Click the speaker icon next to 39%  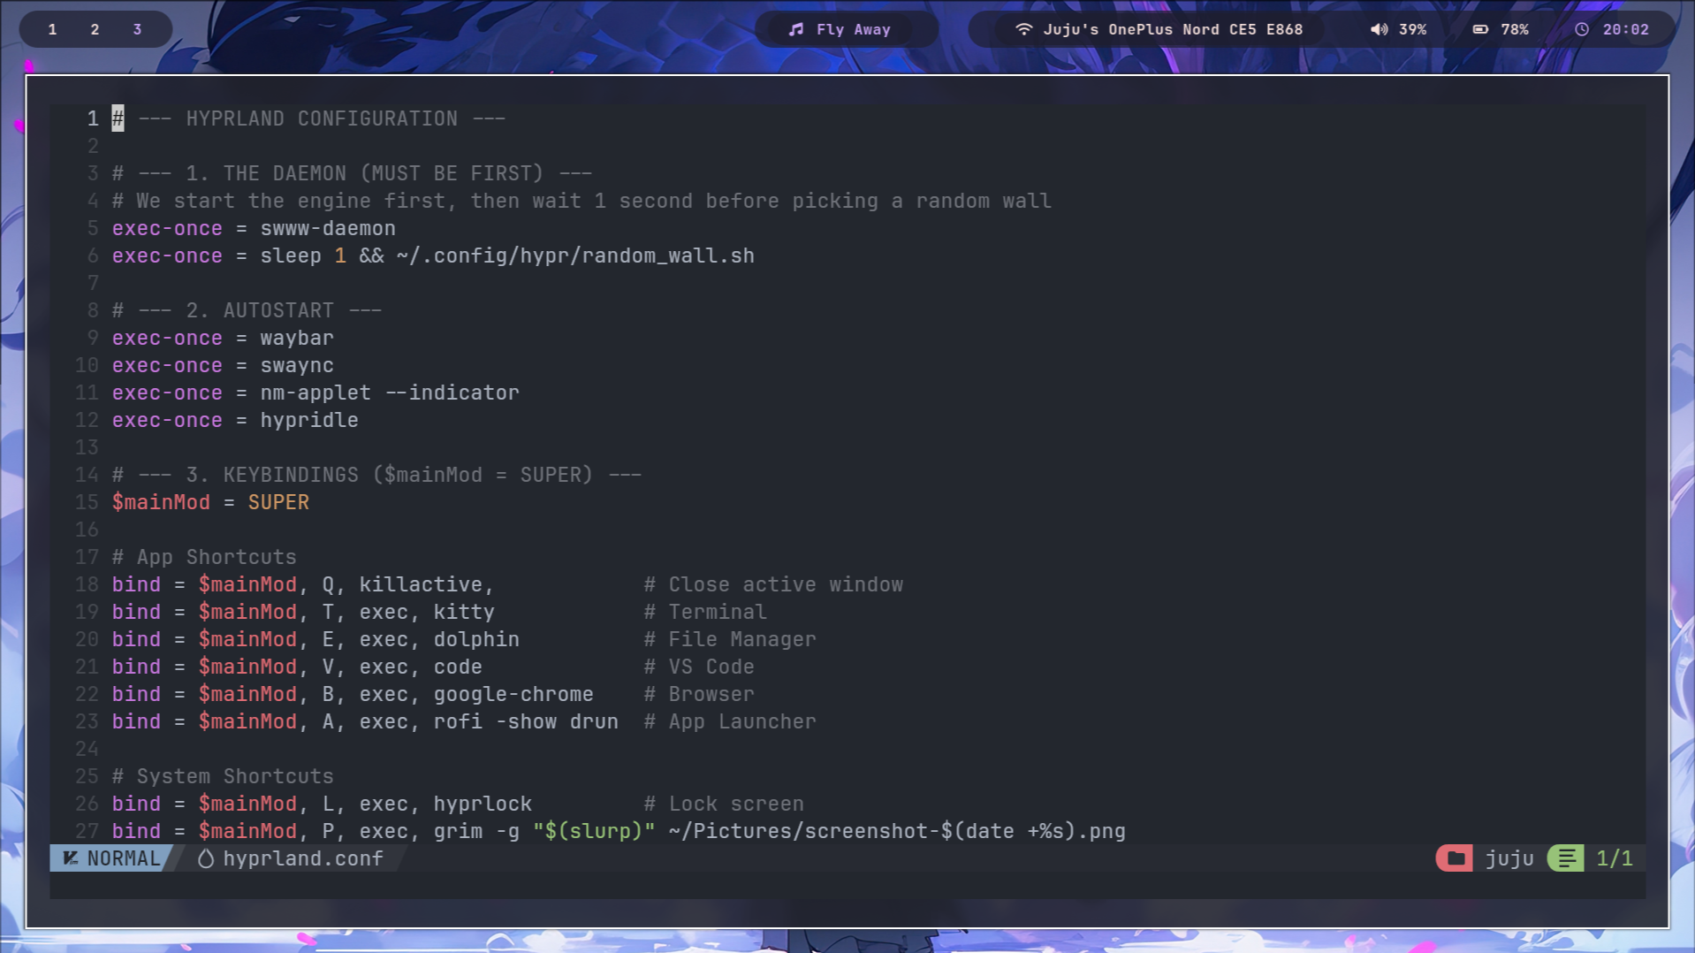(x=1378, y=29)
